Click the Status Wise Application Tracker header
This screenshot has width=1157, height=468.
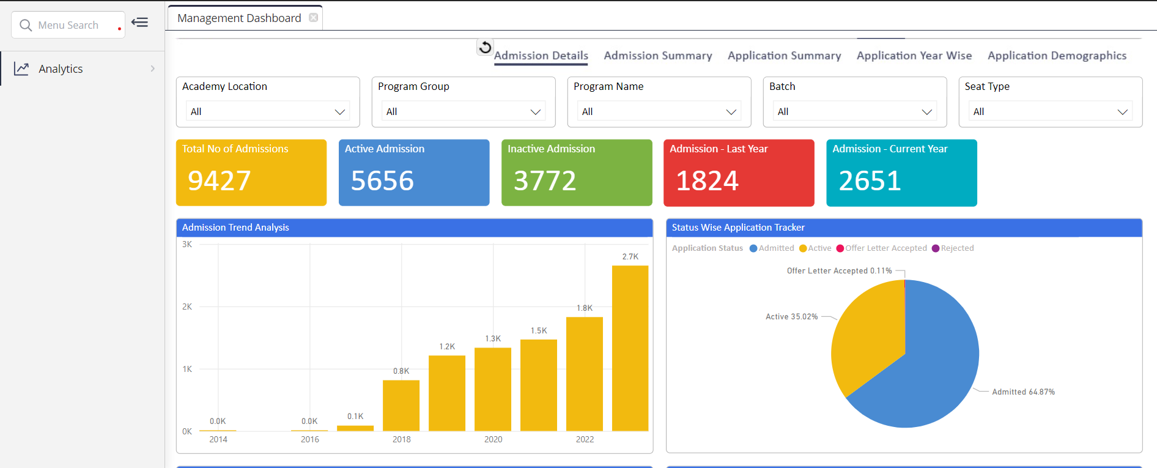pos(904,228)
